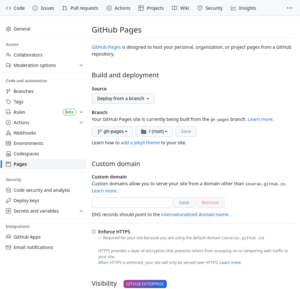Click the Code angle-brackets icon in top nav
The image size is (300, 289).
pyautogui.click(x=8, y=8)
